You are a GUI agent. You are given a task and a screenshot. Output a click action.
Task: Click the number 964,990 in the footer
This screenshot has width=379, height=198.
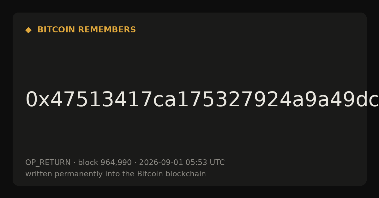point(116,163)
